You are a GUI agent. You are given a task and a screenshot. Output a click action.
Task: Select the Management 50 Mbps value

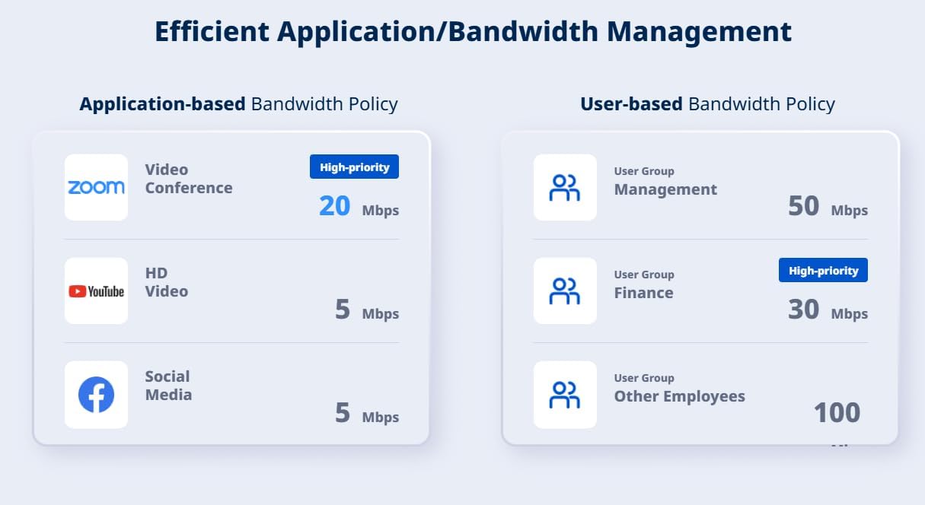pyautogui.click(x=828, y=206)
